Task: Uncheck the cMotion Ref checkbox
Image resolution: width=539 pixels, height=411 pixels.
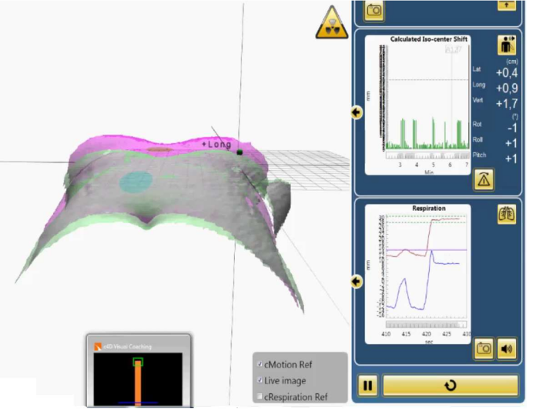Action: pyautogui.click(x=260, y=364)
